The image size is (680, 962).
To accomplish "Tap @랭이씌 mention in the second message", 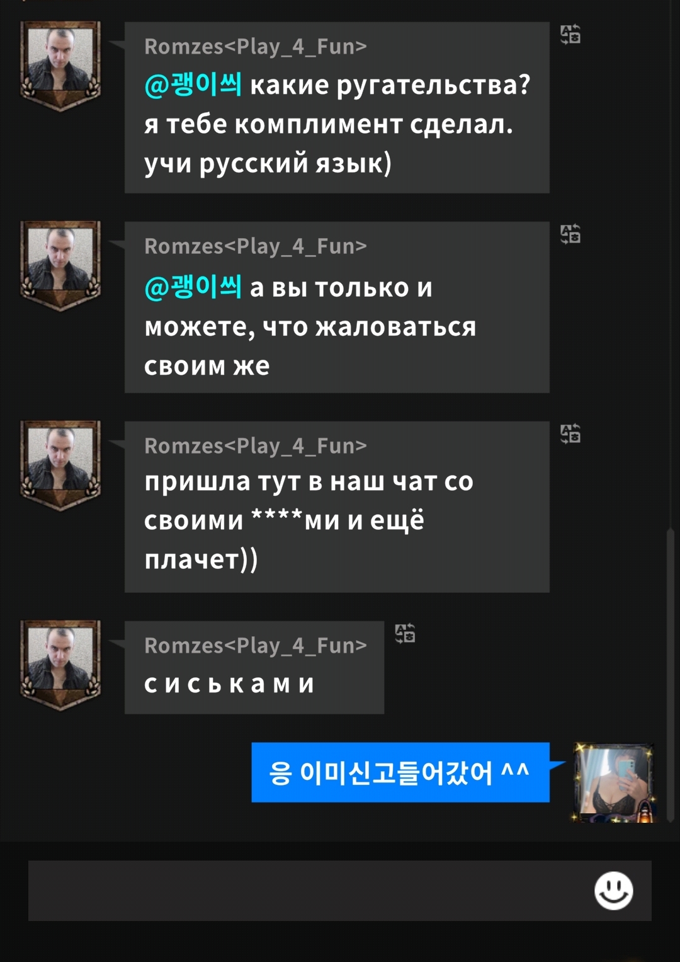I will tap(193, 287).
